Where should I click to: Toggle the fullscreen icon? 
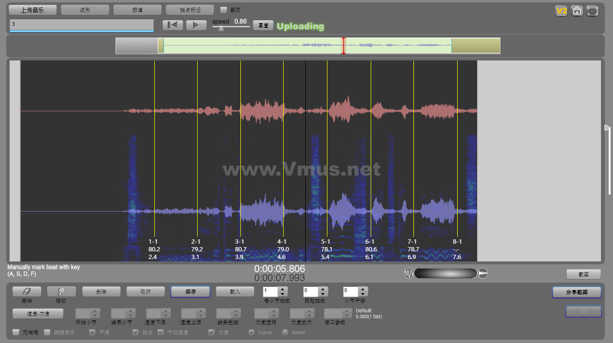click(x=592, y=11)
